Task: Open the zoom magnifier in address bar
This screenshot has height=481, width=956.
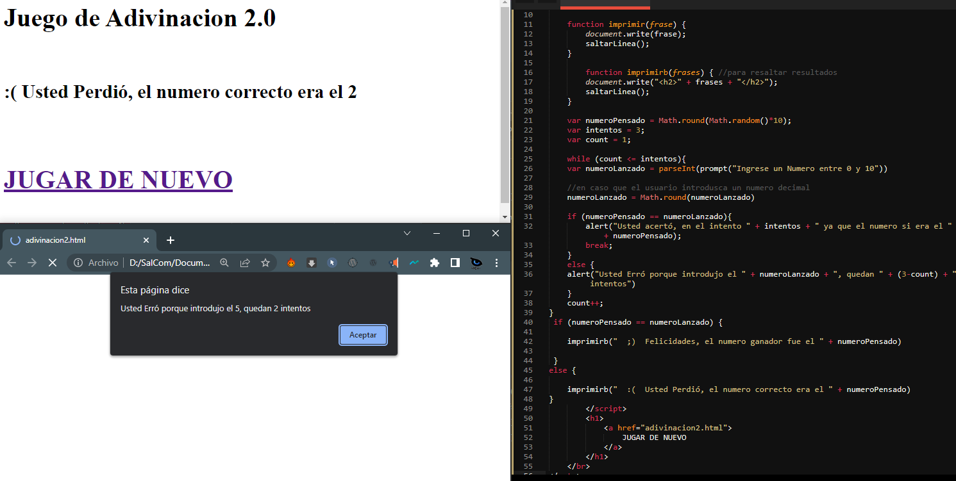Action: pos(224,263)
